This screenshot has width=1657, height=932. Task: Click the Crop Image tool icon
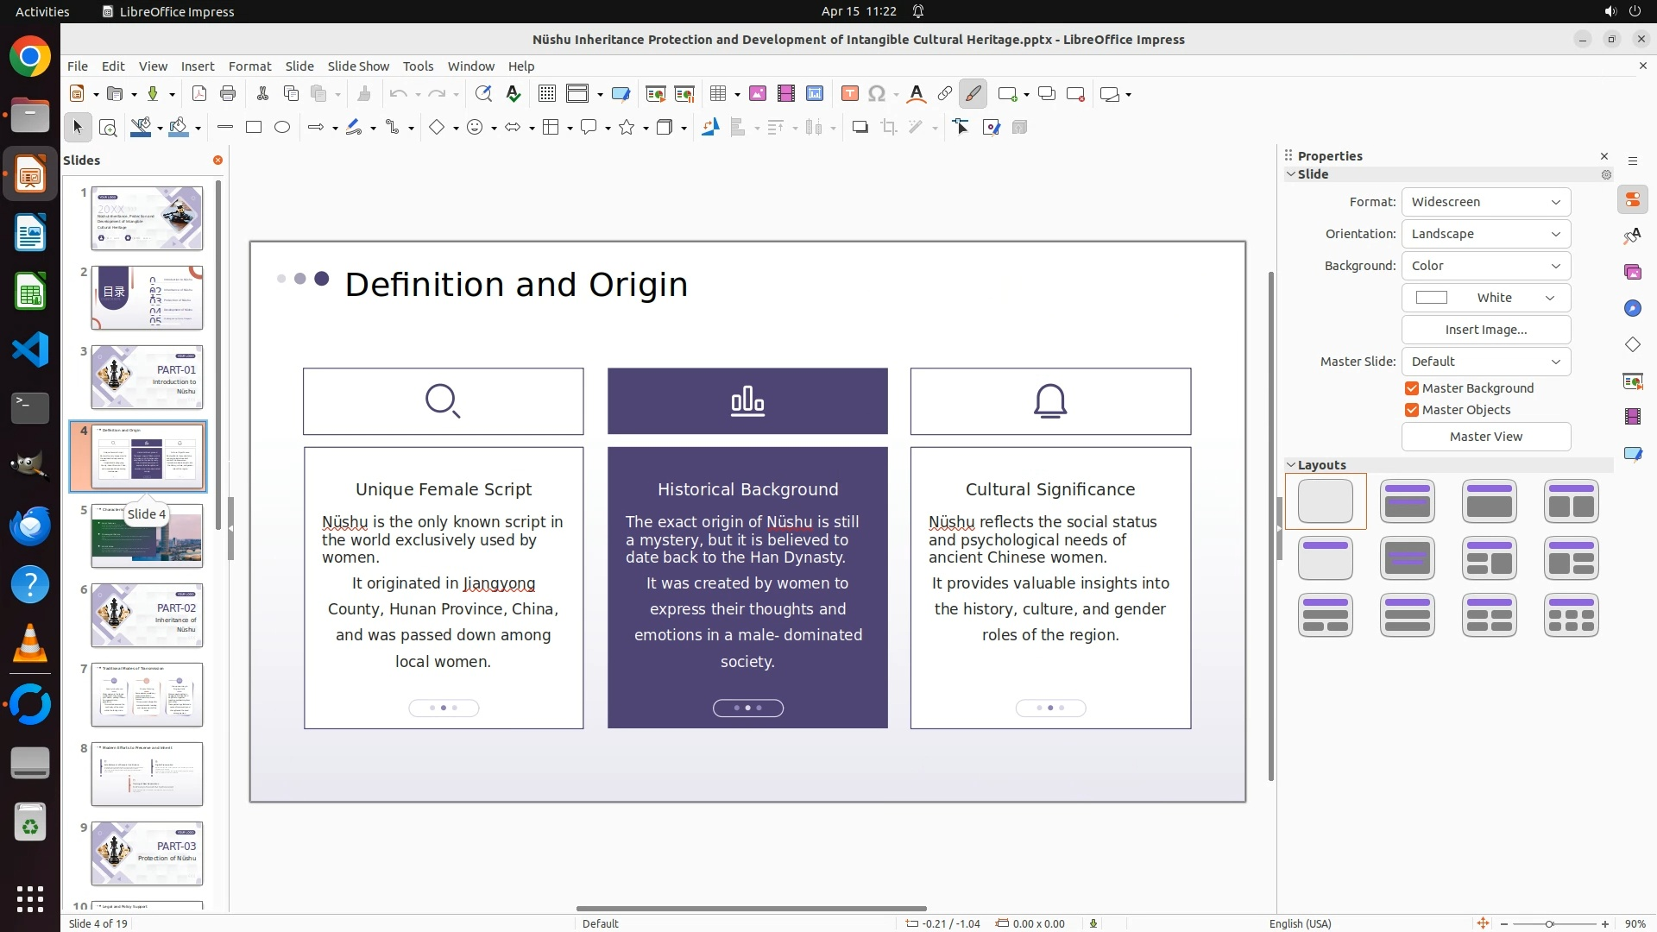888,128
